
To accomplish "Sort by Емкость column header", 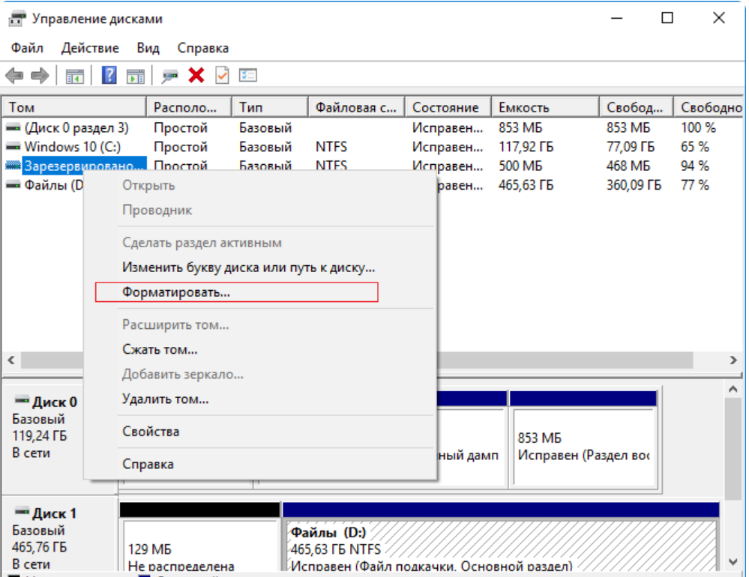I will pos(524,108).
